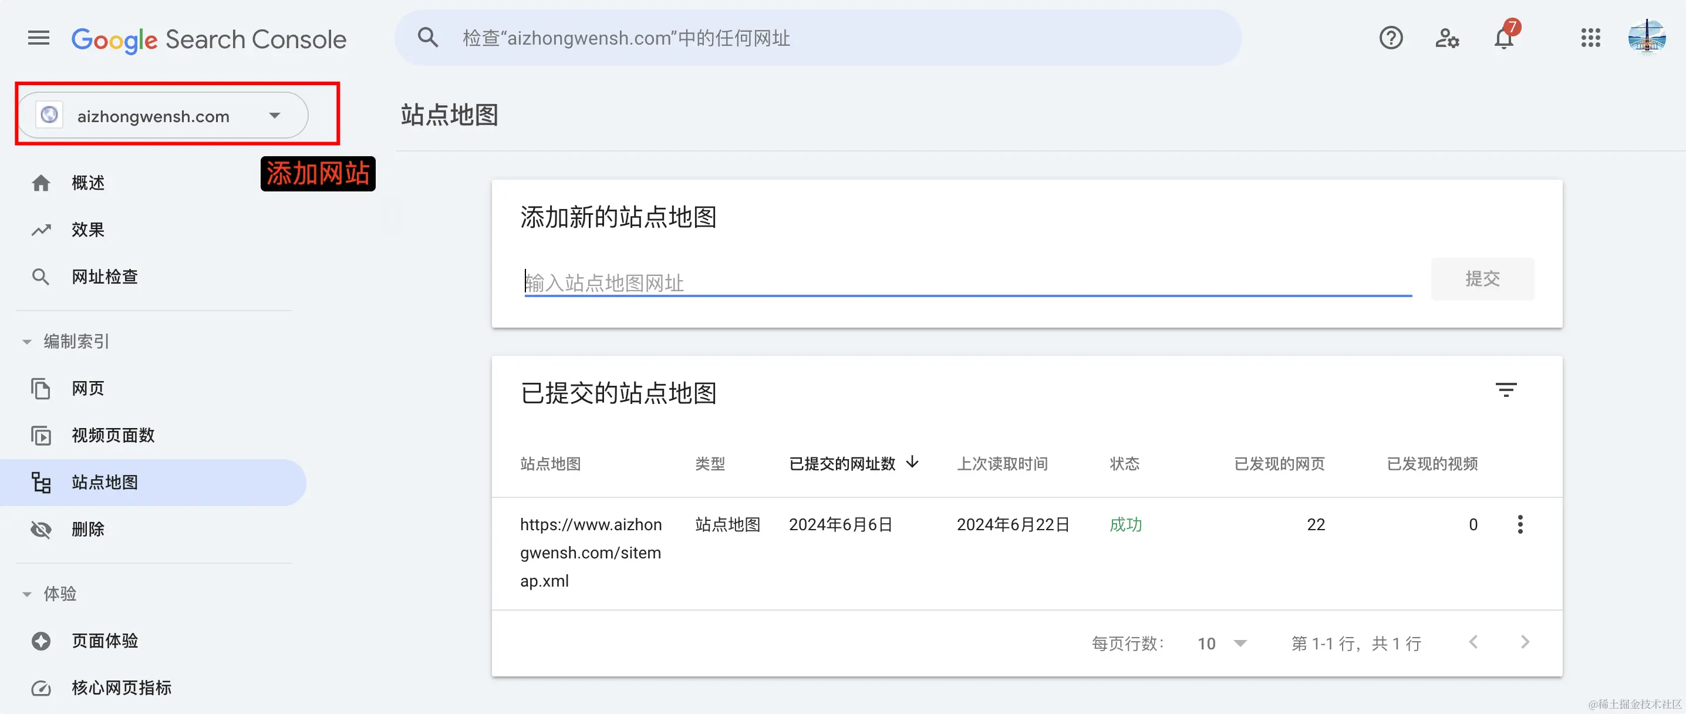Go to previous page of sitemap results

click(1473, 642)
